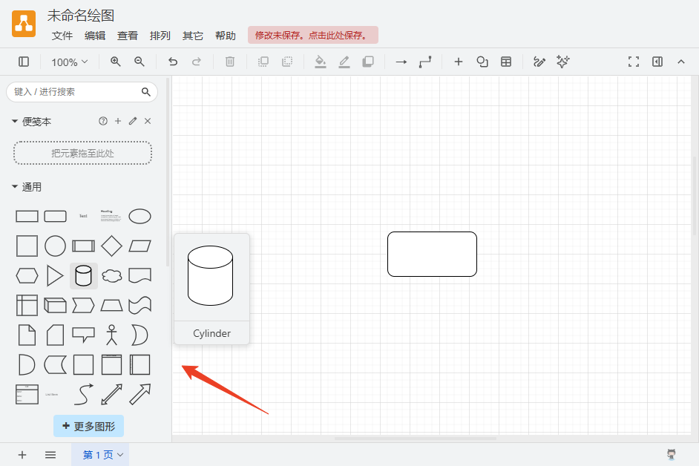699x466 pixels.
Task: Select the diamond shape in the palette
Action: coord(111,246)
